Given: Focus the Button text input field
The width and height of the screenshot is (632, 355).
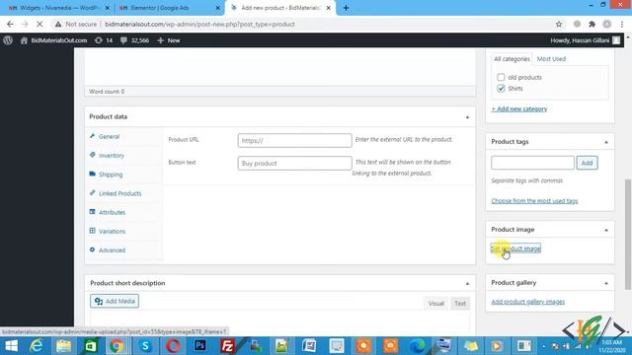Looking at the screenshot, I should [x=294, y=163].
